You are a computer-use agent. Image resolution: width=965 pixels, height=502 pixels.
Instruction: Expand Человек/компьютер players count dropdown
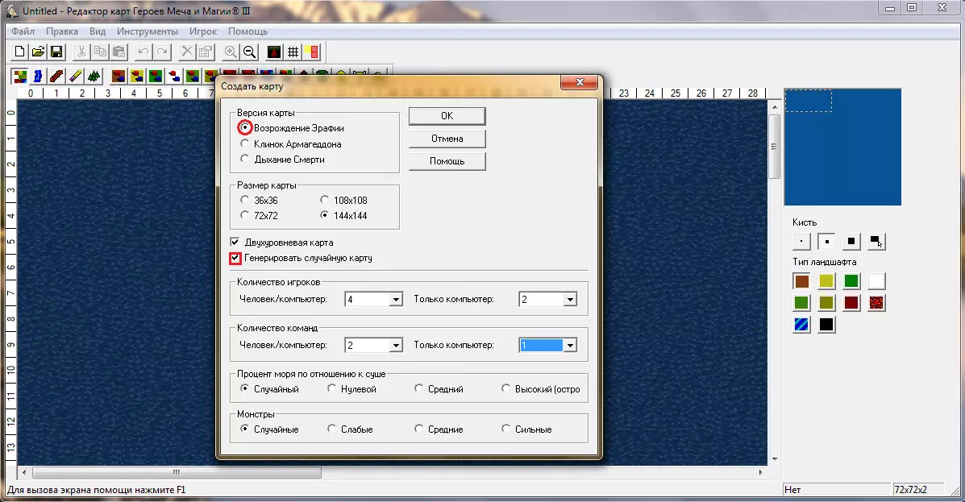click(x=395, y=300)
